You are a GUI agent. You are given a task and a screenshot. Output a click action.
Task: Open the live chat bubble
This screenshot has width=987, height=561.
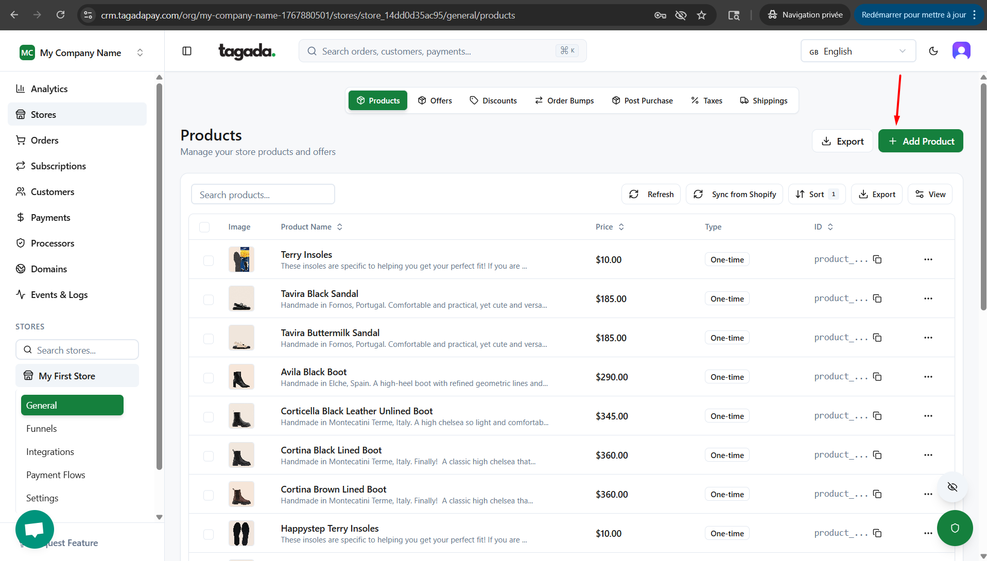[x=34, y=529]
